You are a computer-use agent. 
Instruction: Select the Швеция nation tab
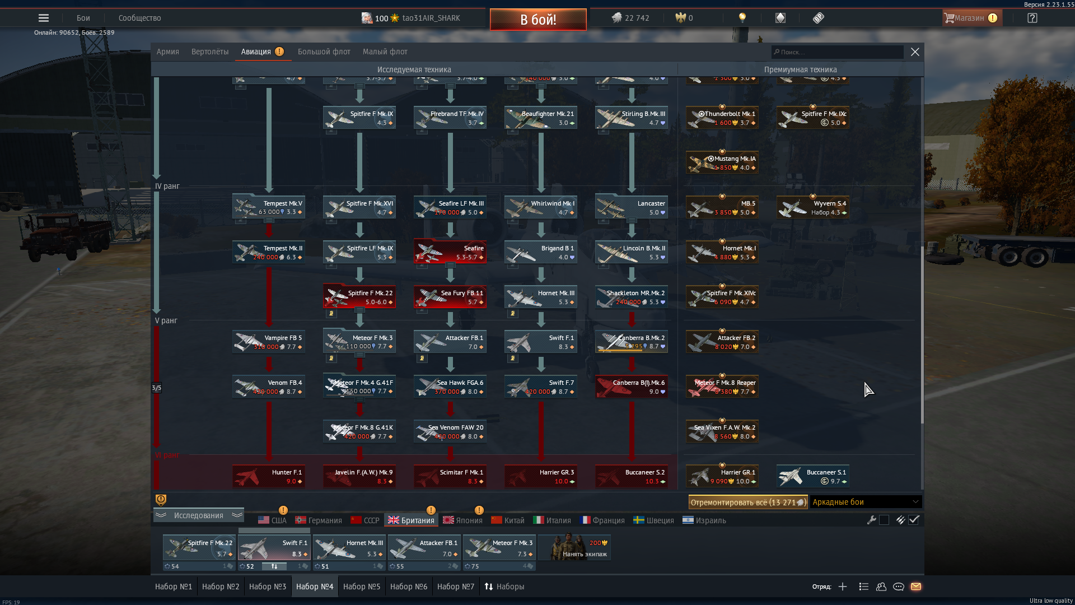tap(653, 520)
